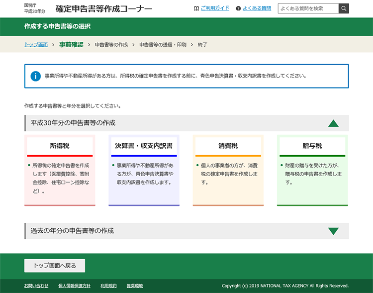Click the blue info icon in the notice box
Screen dimensions: 373x293
(36, 76)
